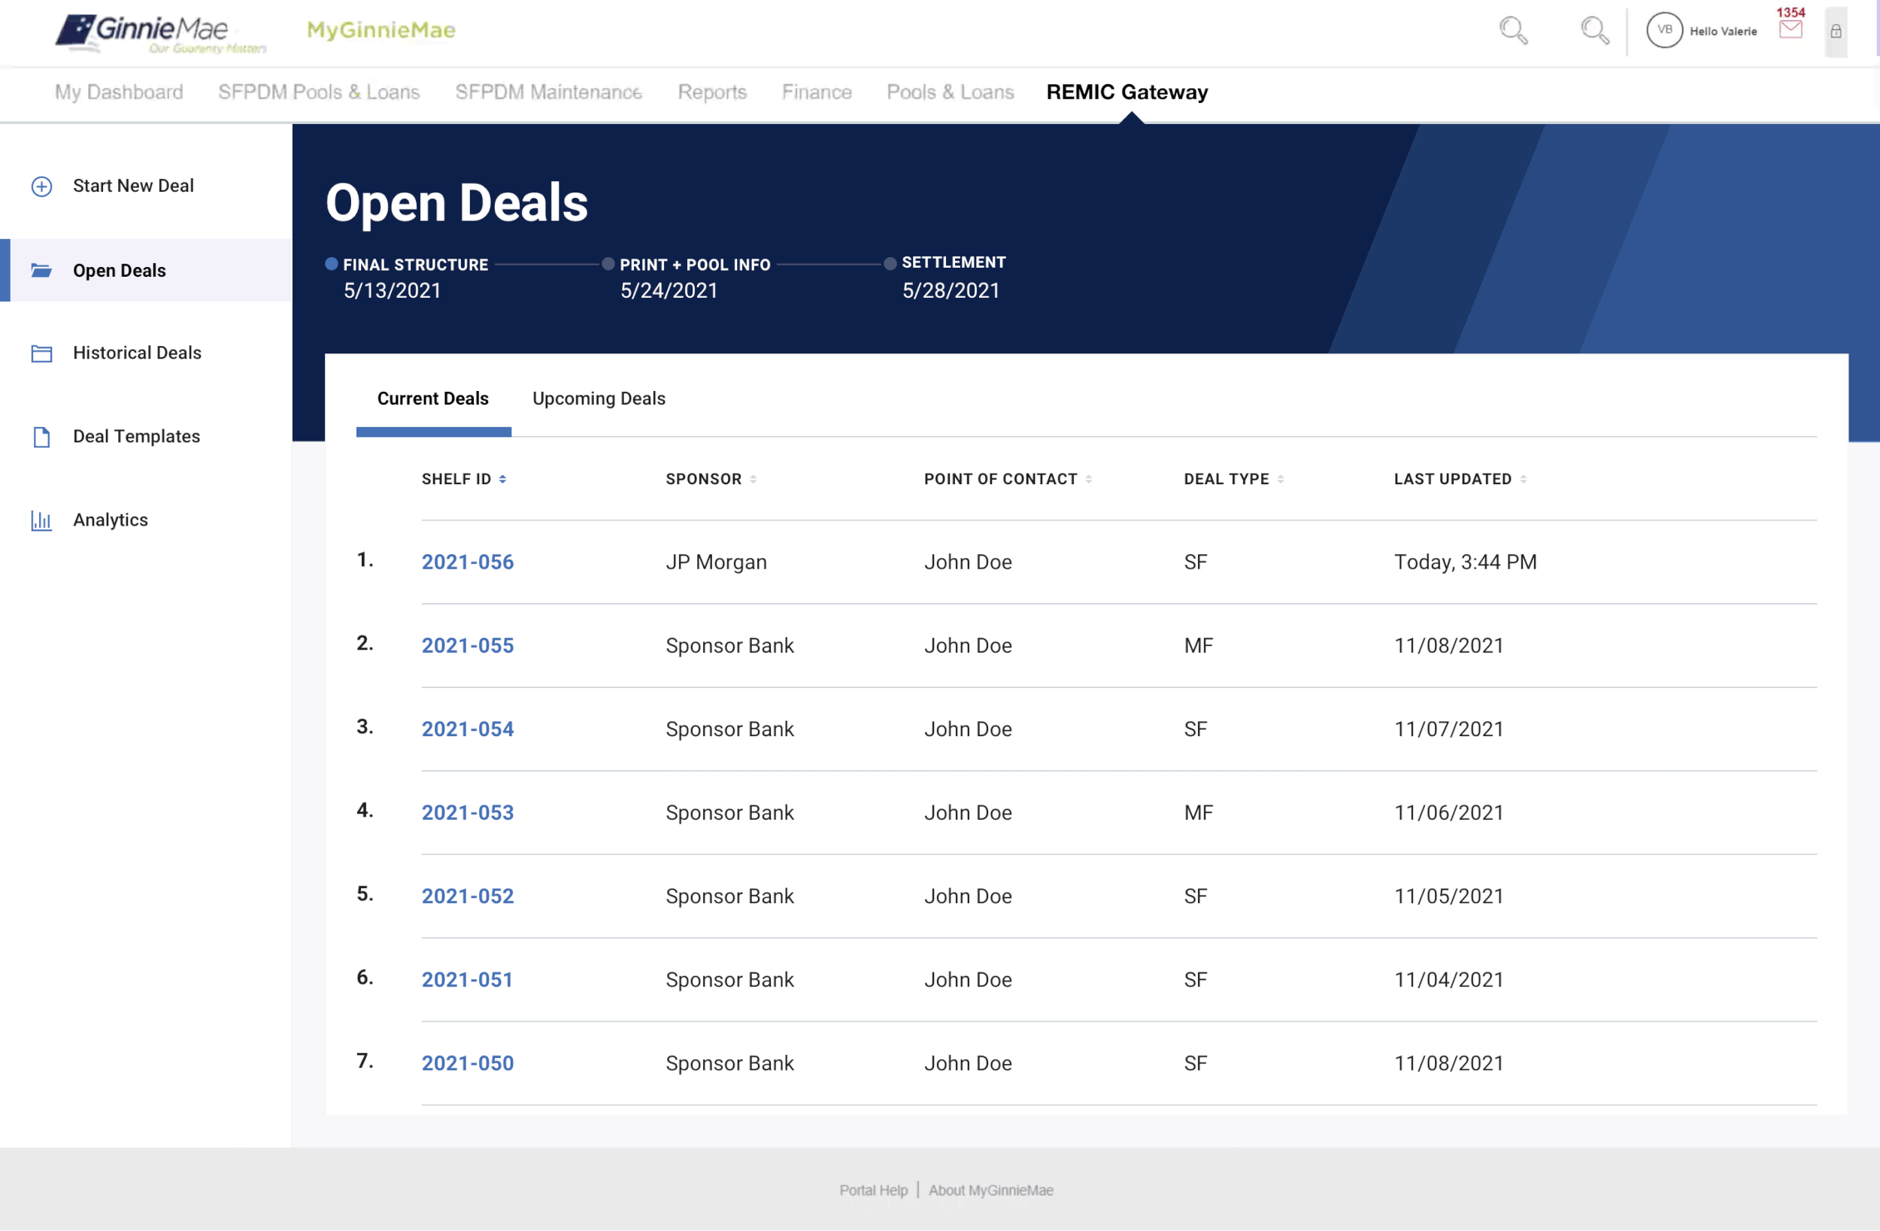Click the Settlement milestone dot
This screenshot has width=1880, height=1231.
(890, 265)
